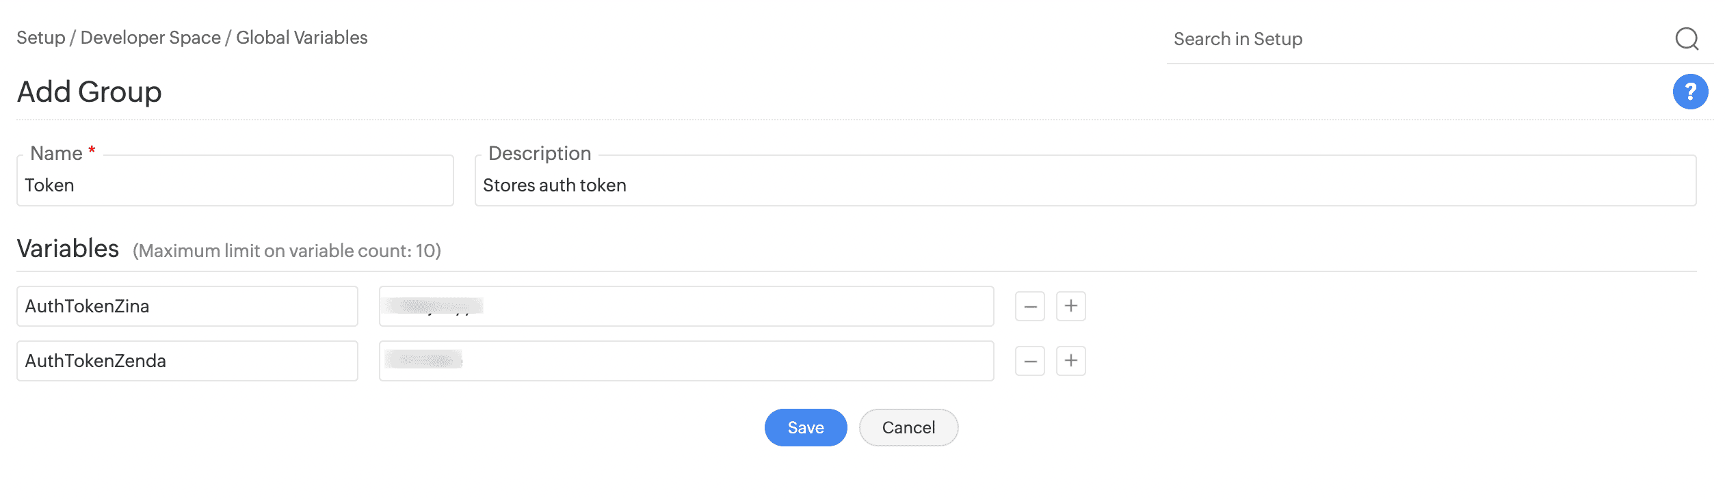Click the value field for AuthTokenZina
The height and width of the screenshot is (499, 1725).
pyautogui.click(x=686, y=306)
